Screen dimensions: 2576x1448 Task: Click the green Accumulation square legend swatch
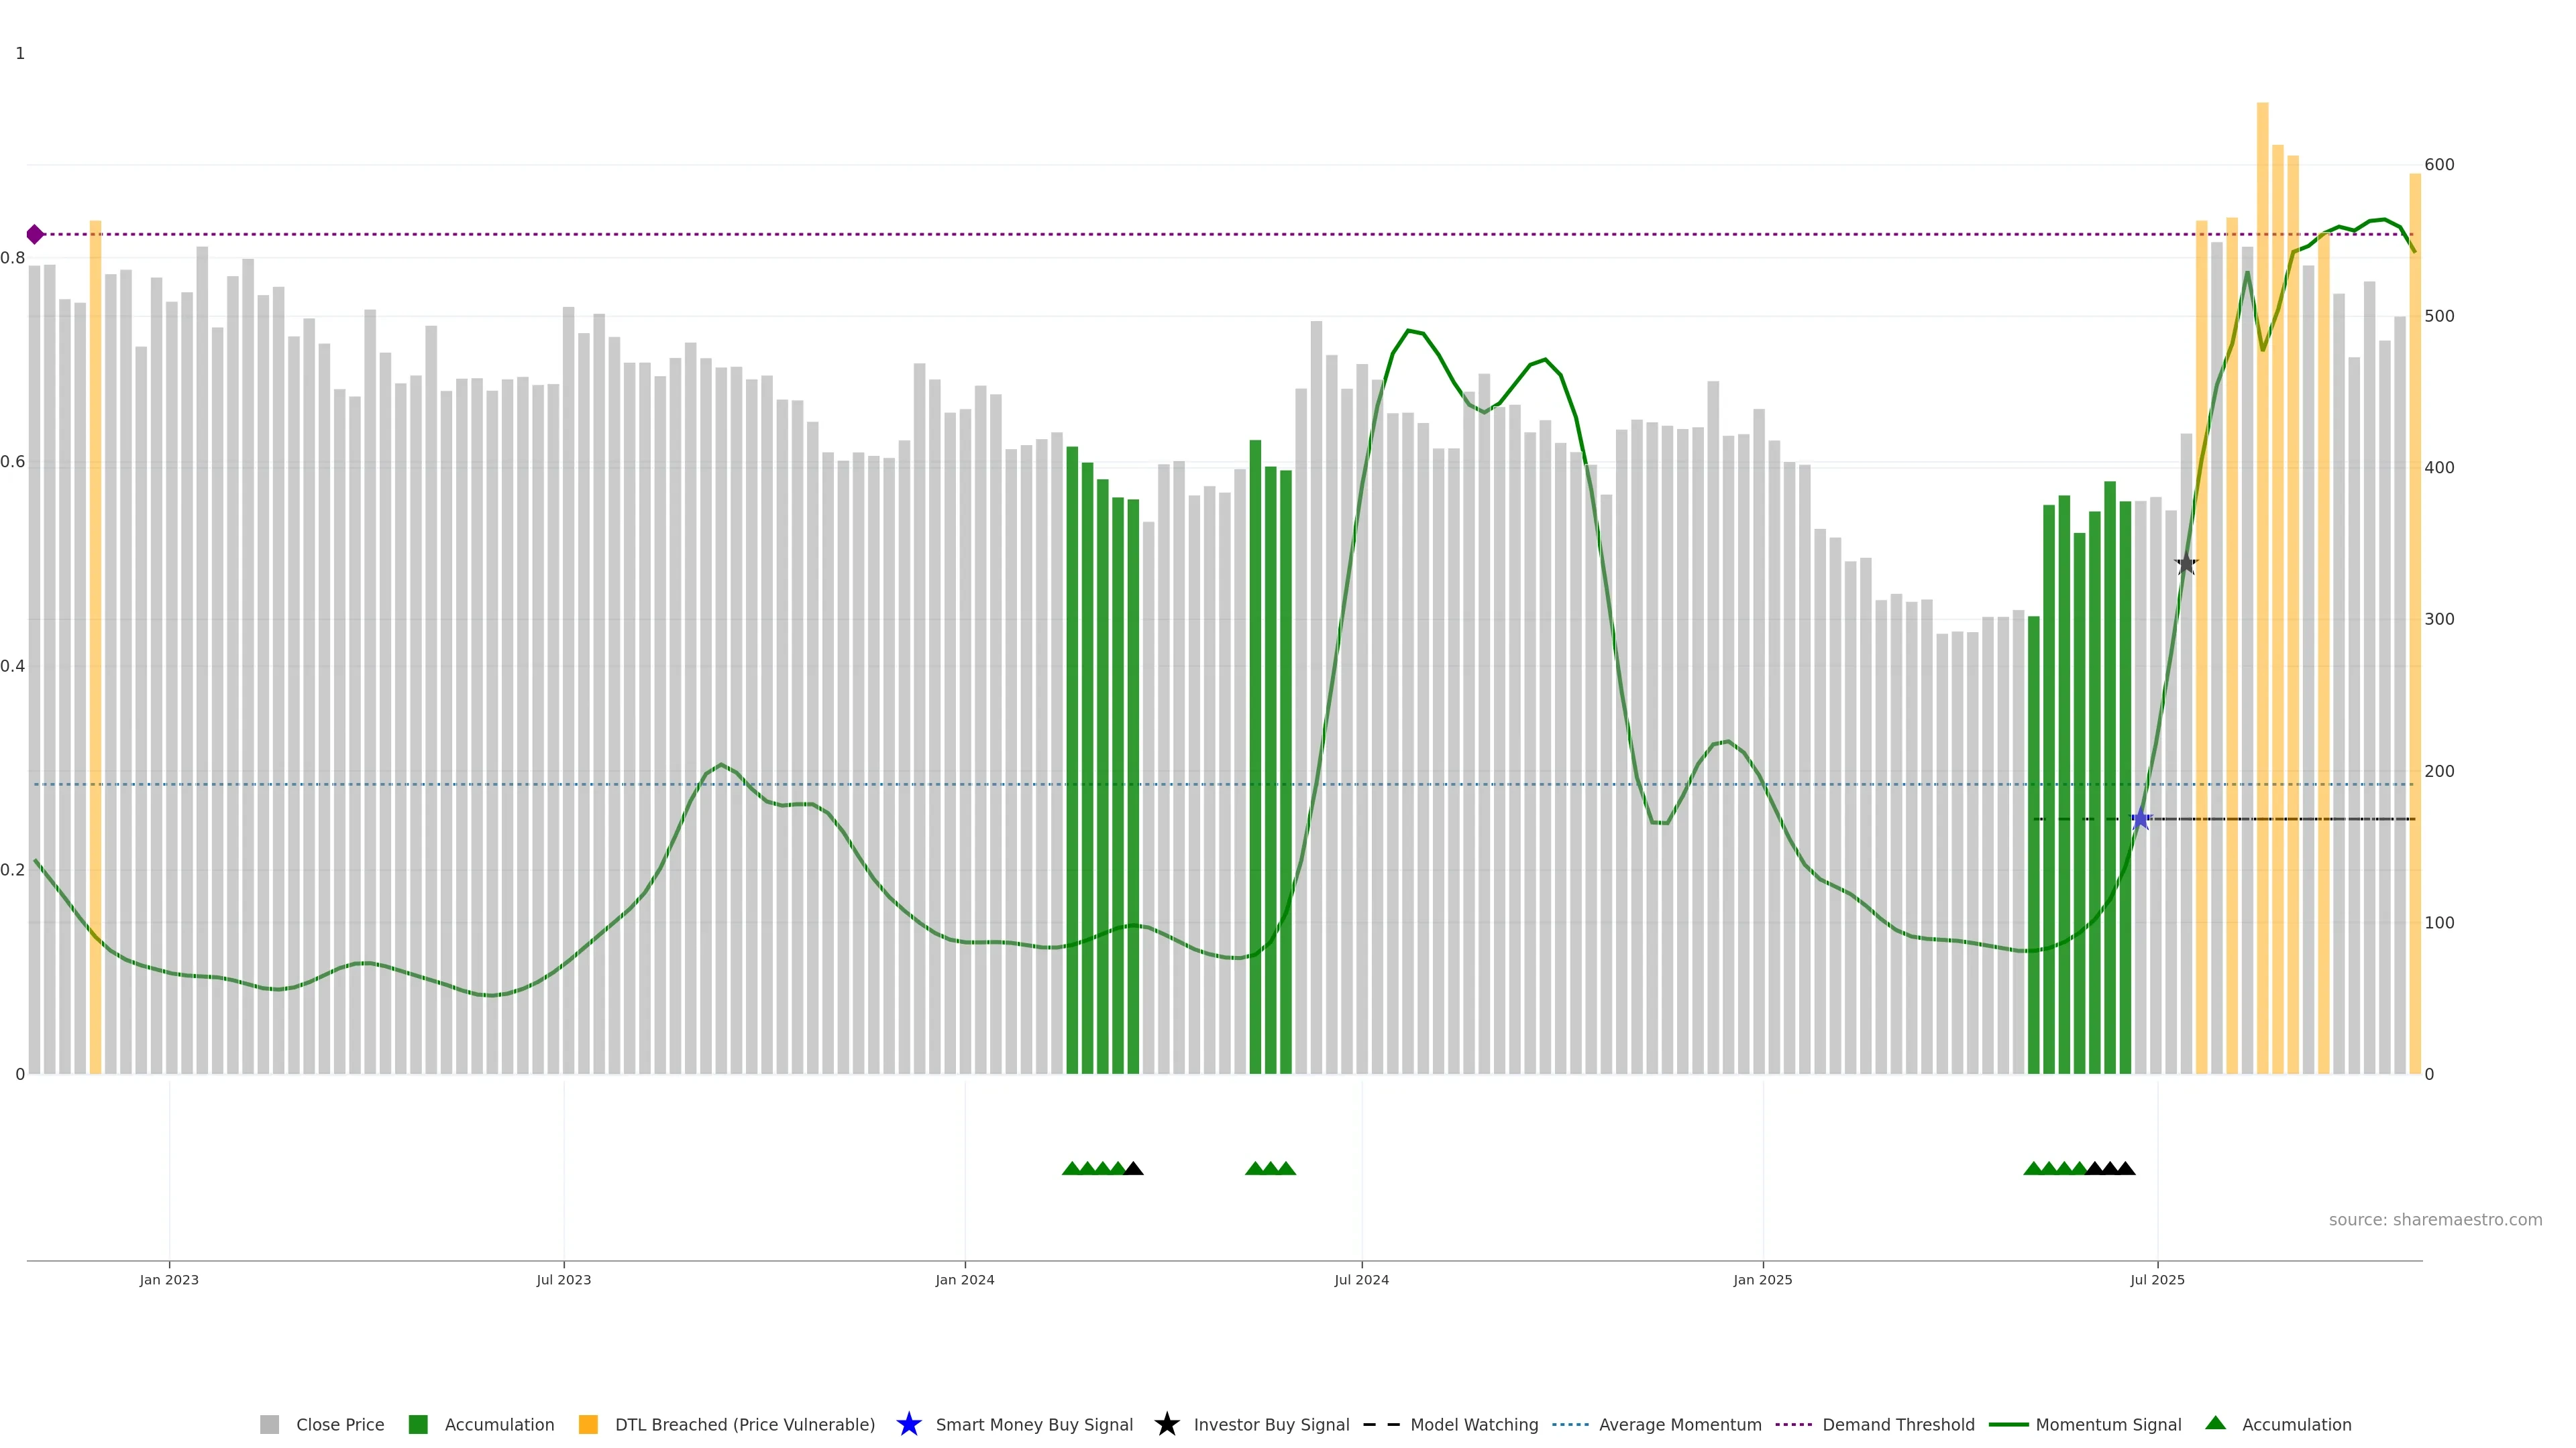418,1424
